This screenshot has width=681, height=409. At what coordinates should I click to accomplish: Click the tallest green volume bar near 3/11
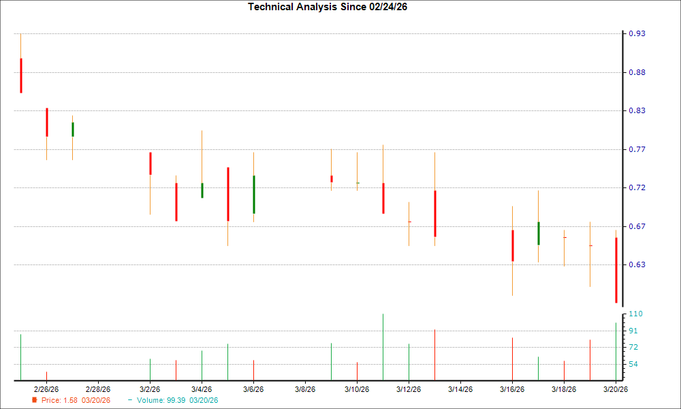[383, 344]
